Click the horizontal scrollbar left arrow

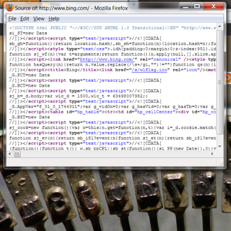(10, 154)
